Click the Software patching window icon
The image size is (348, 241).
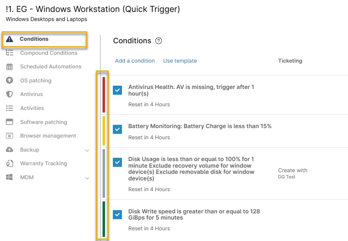point(9,122)
